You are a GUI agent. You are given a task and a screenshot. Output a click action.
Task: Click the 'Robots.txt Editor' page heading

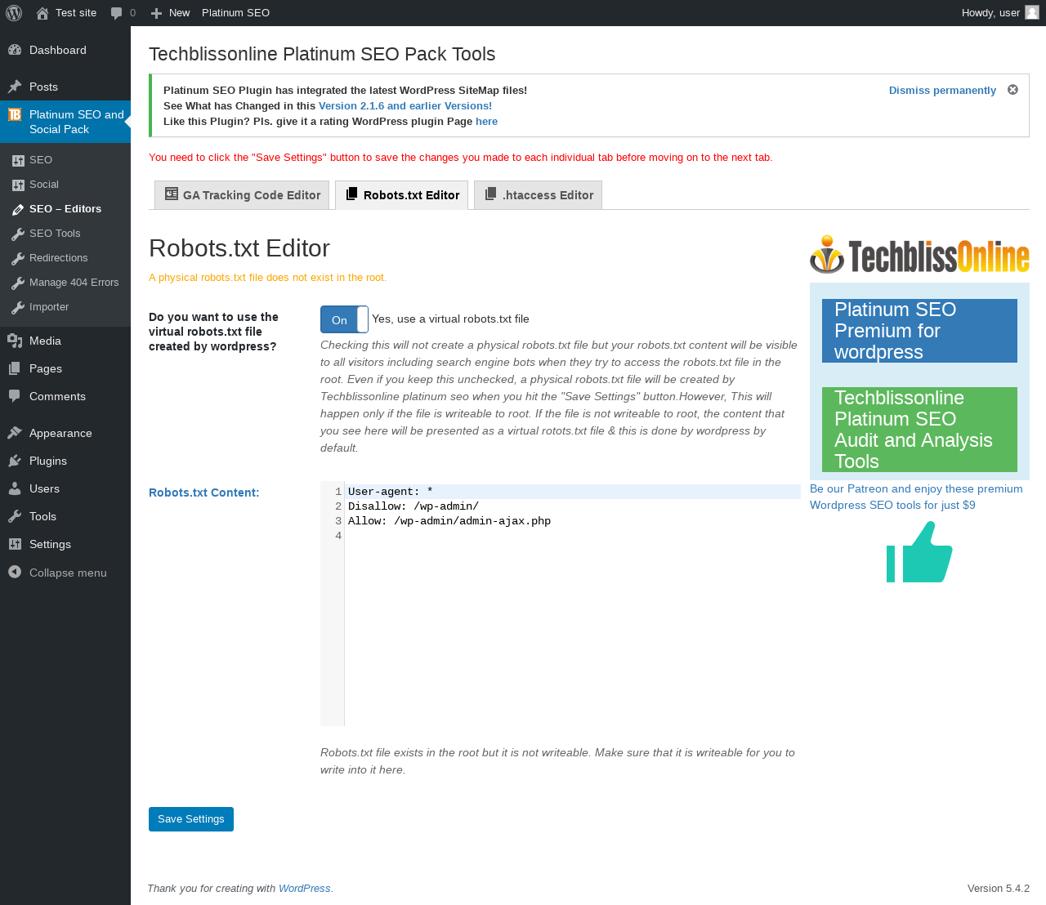point(239,248)
